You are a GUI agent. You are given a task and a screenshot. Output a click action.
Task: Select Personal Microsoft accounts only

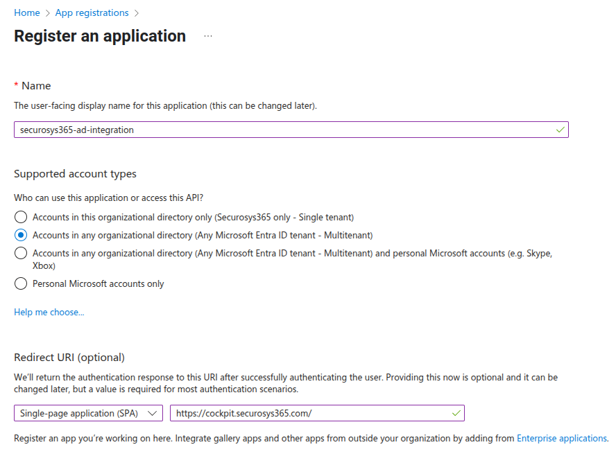coord(21,283)
